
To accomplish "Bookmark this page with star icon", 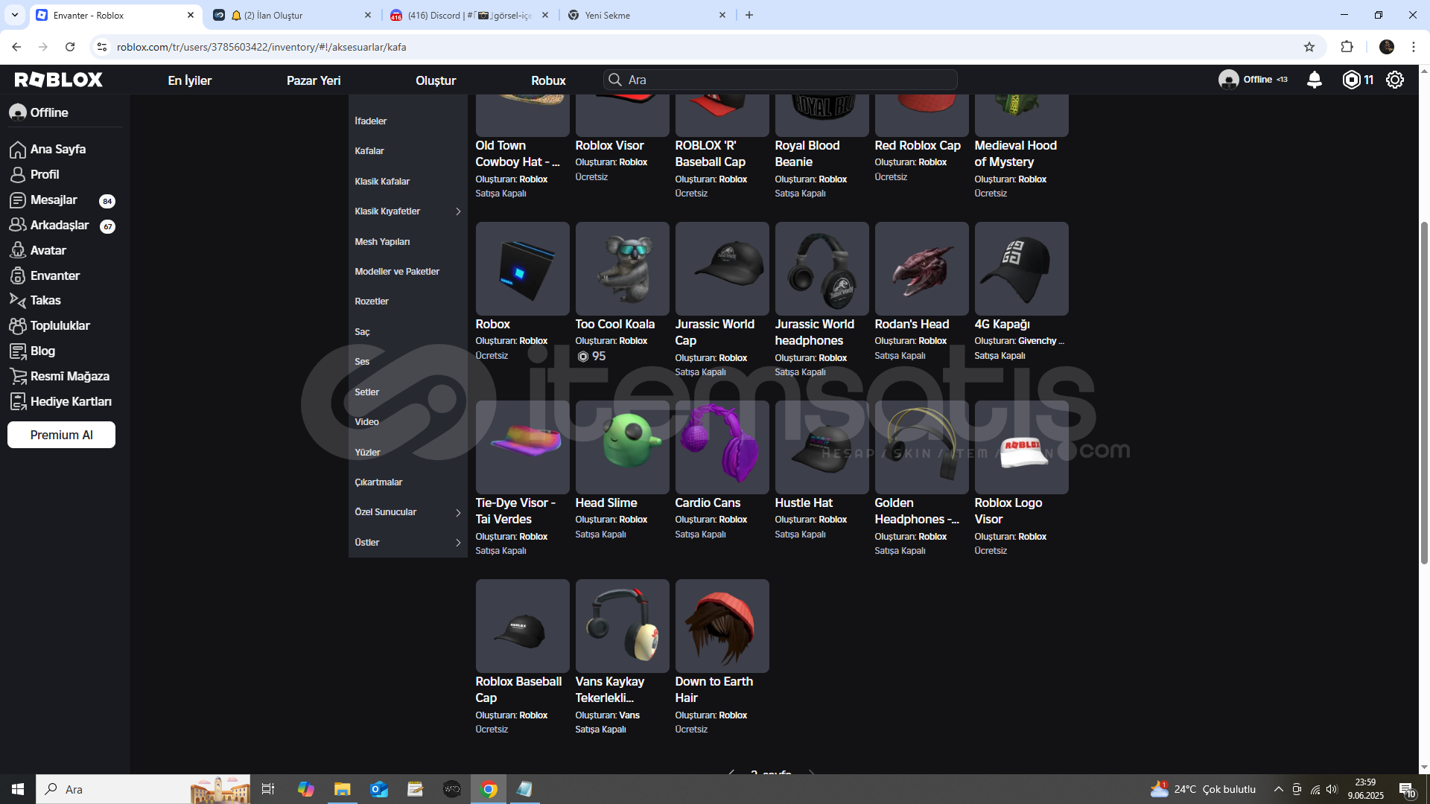I will point(1309,47).
